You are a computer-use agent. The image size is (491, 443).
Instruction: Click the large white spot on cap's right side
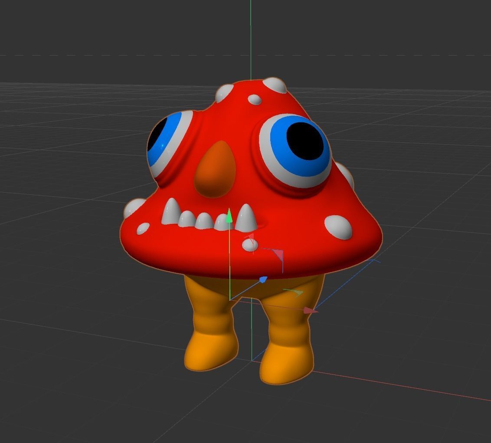tap(338, 227)
